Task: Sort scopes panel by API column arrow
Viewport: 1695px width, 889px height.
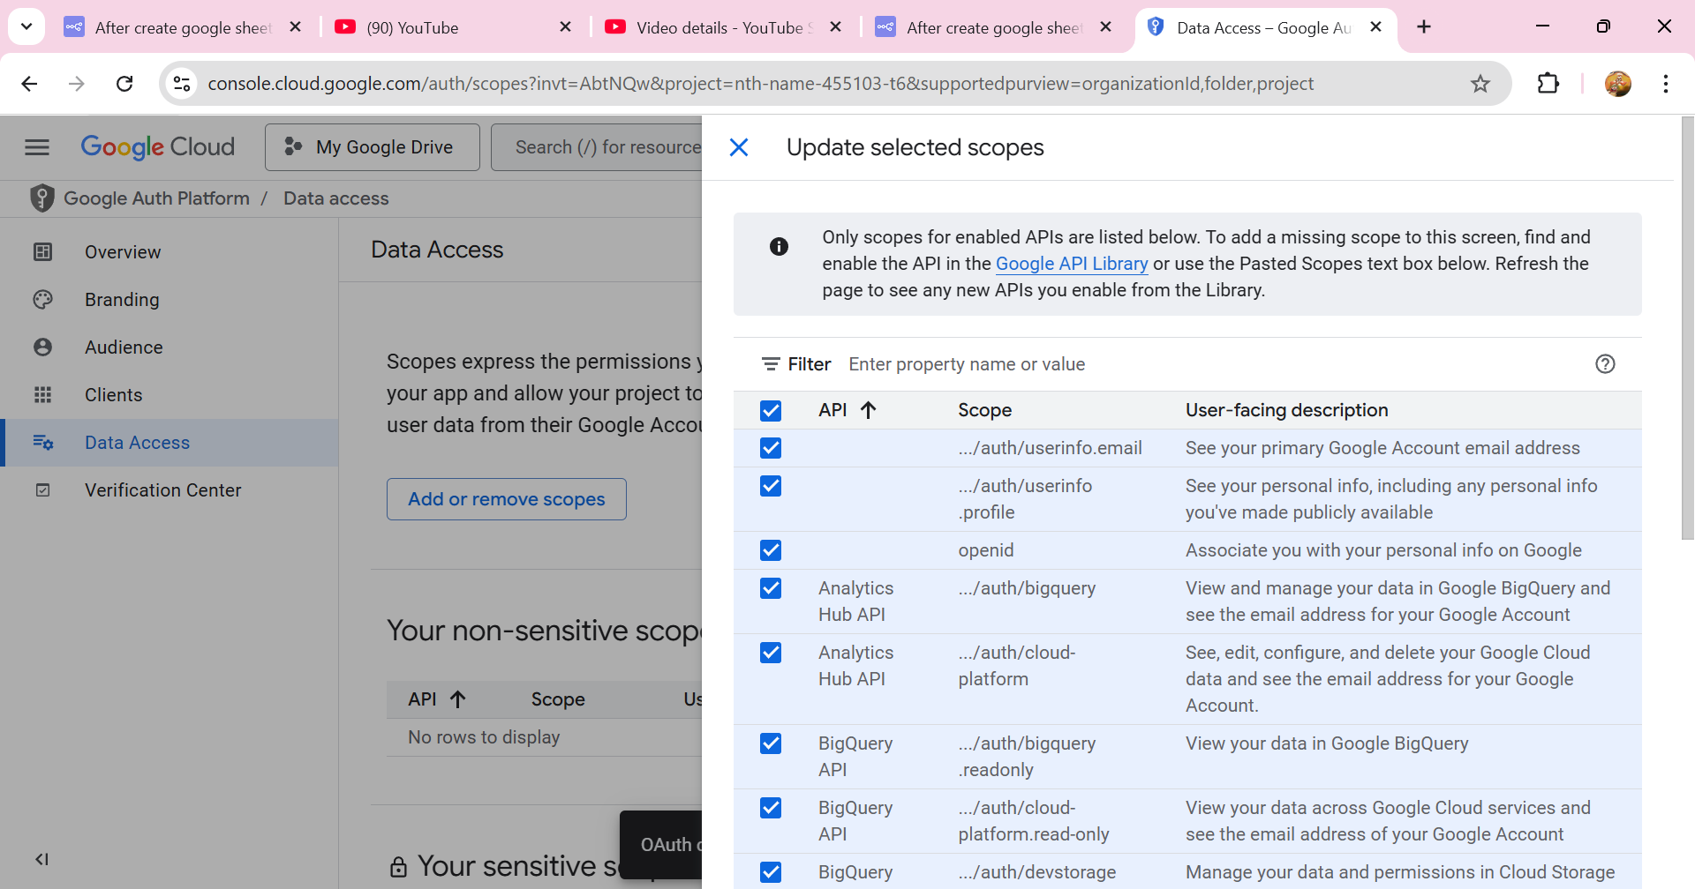Action: (x=869, y=410)
